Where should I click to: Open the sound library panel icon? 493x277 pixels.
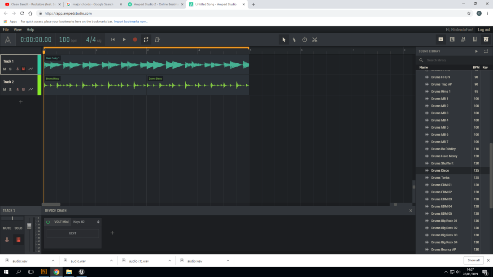point(485,39)
